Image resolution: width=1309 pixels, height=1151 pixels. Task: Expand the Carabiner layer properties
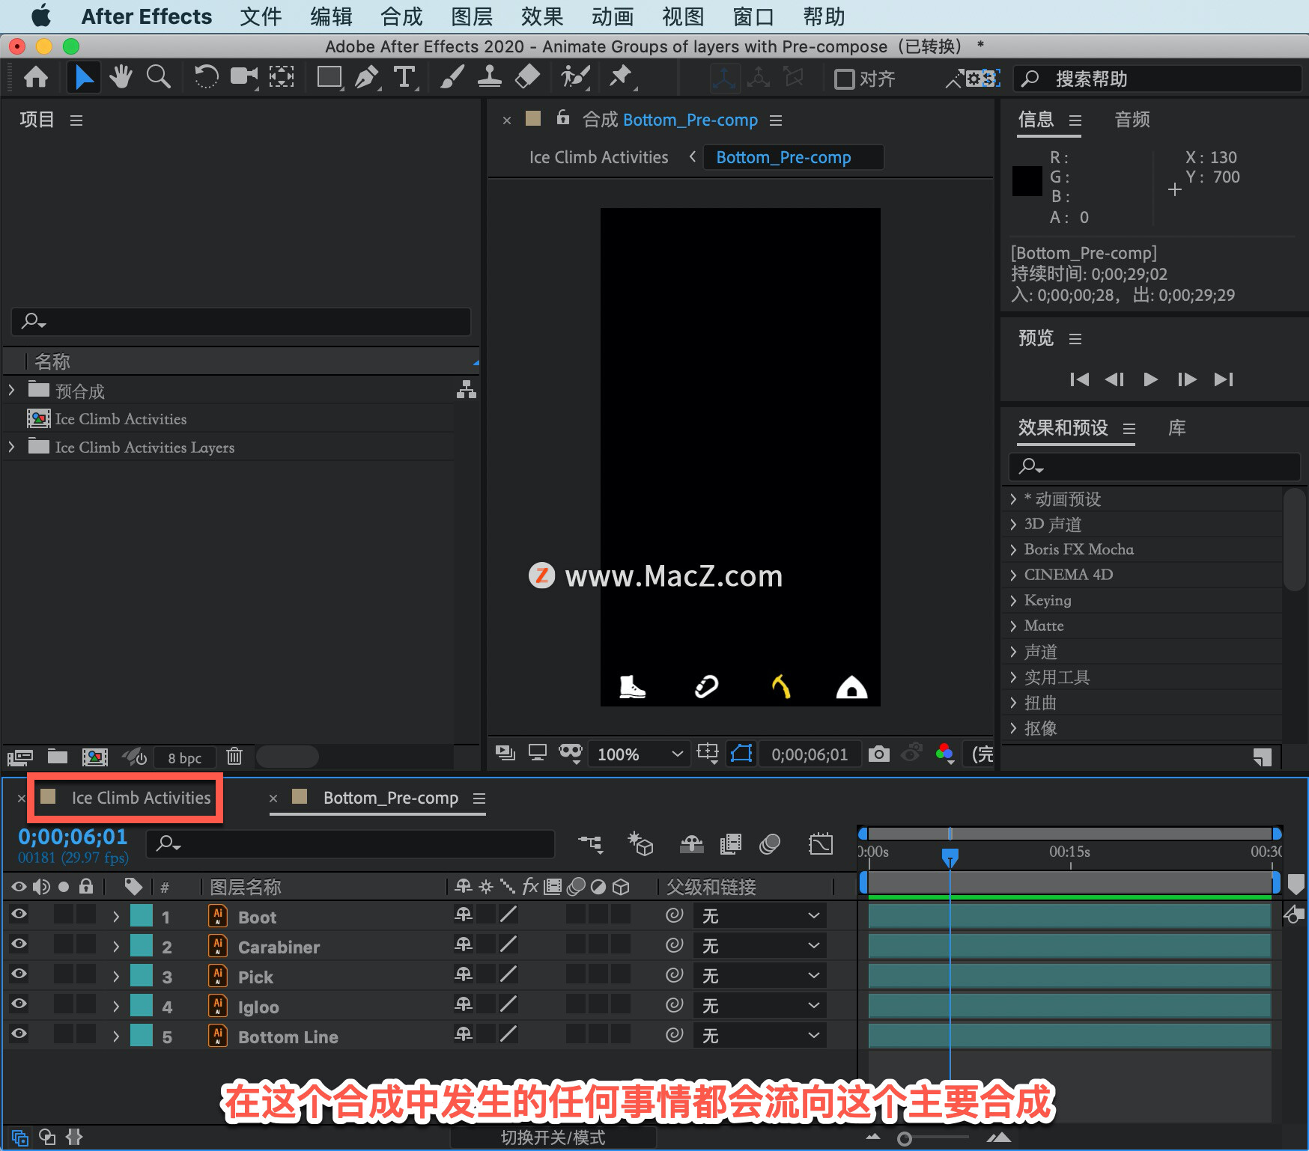(115, 947)
